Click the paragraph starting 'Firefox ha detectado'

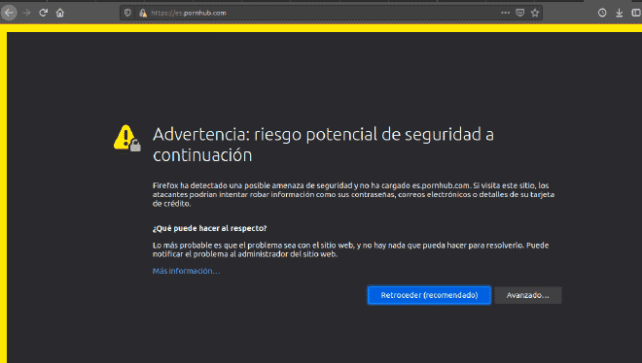click(x=353, y=194)
